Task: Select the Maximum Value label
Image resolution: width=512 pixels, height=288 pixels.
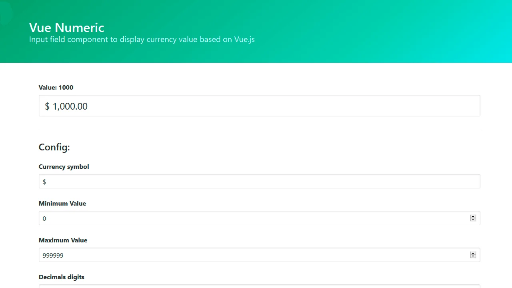Action: (63, 240)
